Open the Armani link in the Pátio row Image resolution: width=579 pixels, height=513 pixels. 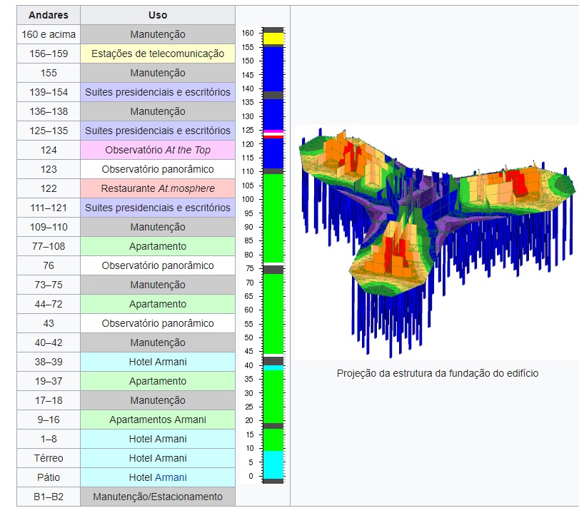[x=170, y=477]
